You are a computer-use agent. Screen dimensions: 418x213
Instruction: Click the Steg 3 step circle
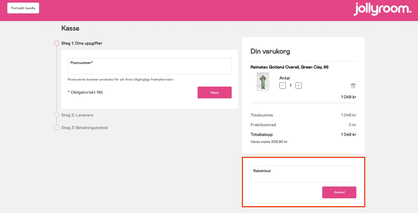(x=57, y=127)
